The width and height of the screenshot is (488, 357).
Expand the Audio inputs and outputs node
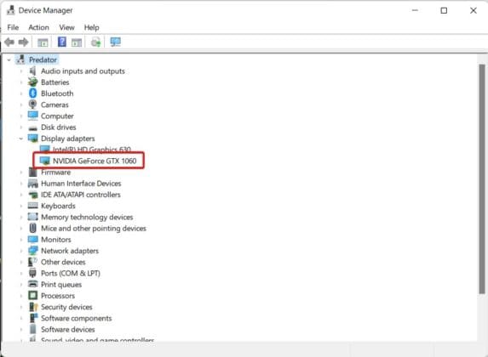tap(20, 71)
